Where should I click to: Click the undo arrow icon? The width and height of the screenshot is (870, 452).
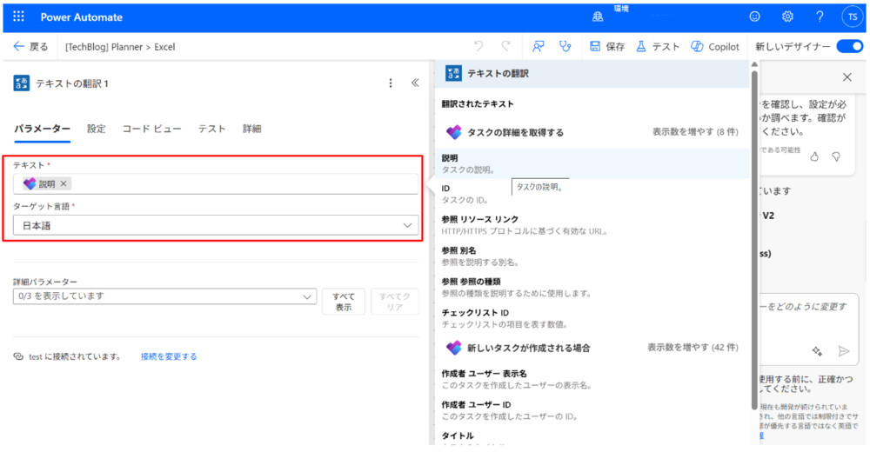[478, 47]
